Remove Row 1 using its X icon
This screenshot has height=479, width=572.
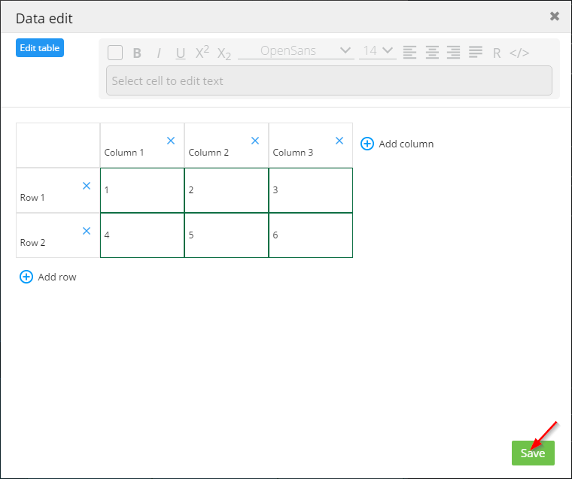[x=87, y=186]
